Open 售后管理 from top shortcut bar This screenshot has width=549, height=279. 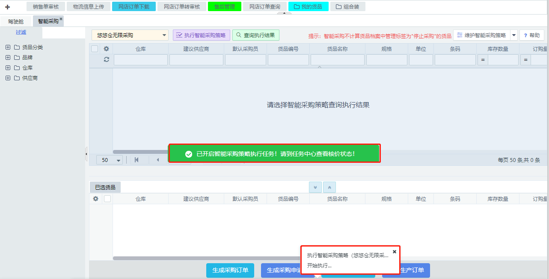click(x=225, y=6)
